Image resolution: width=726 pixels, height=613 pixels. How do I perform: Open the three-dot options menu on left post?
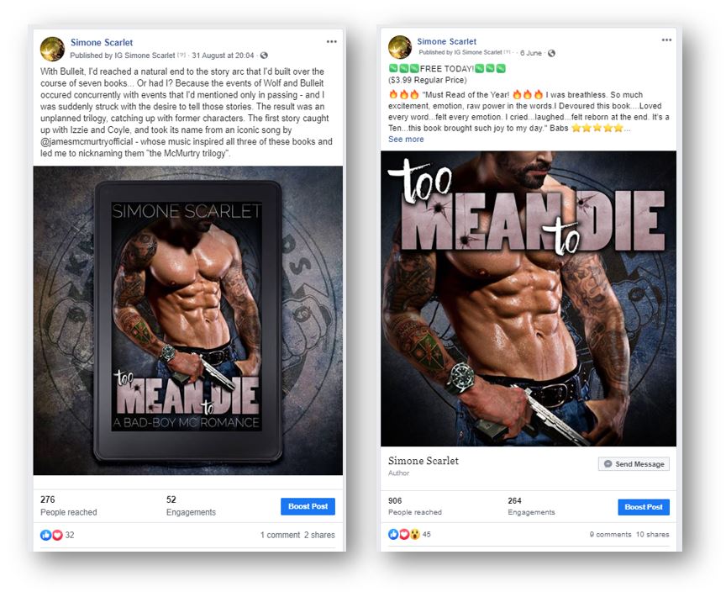[332, 42]
